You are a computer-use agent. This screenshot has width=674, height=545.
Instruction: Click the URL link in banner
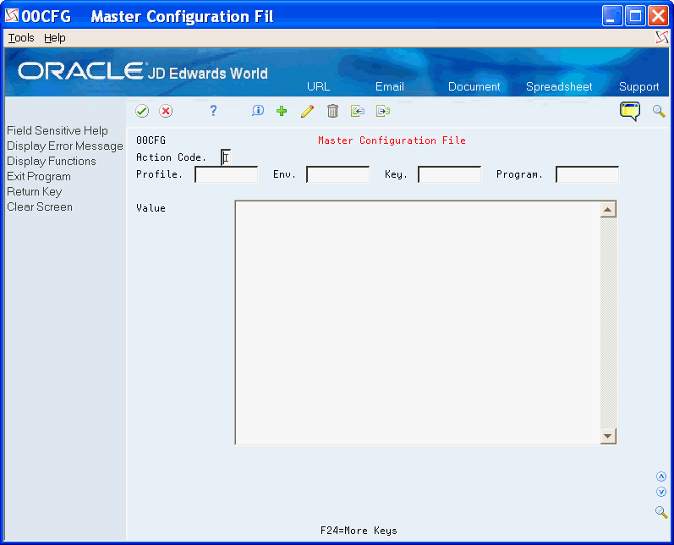pyautogui.click(x=318, y=86)
